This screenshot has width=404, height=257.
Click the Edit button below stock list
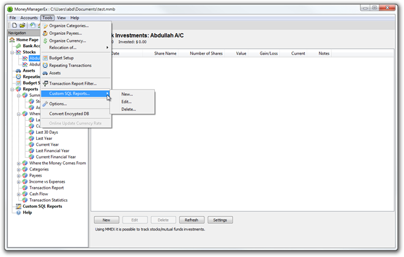tap(135, 220)
